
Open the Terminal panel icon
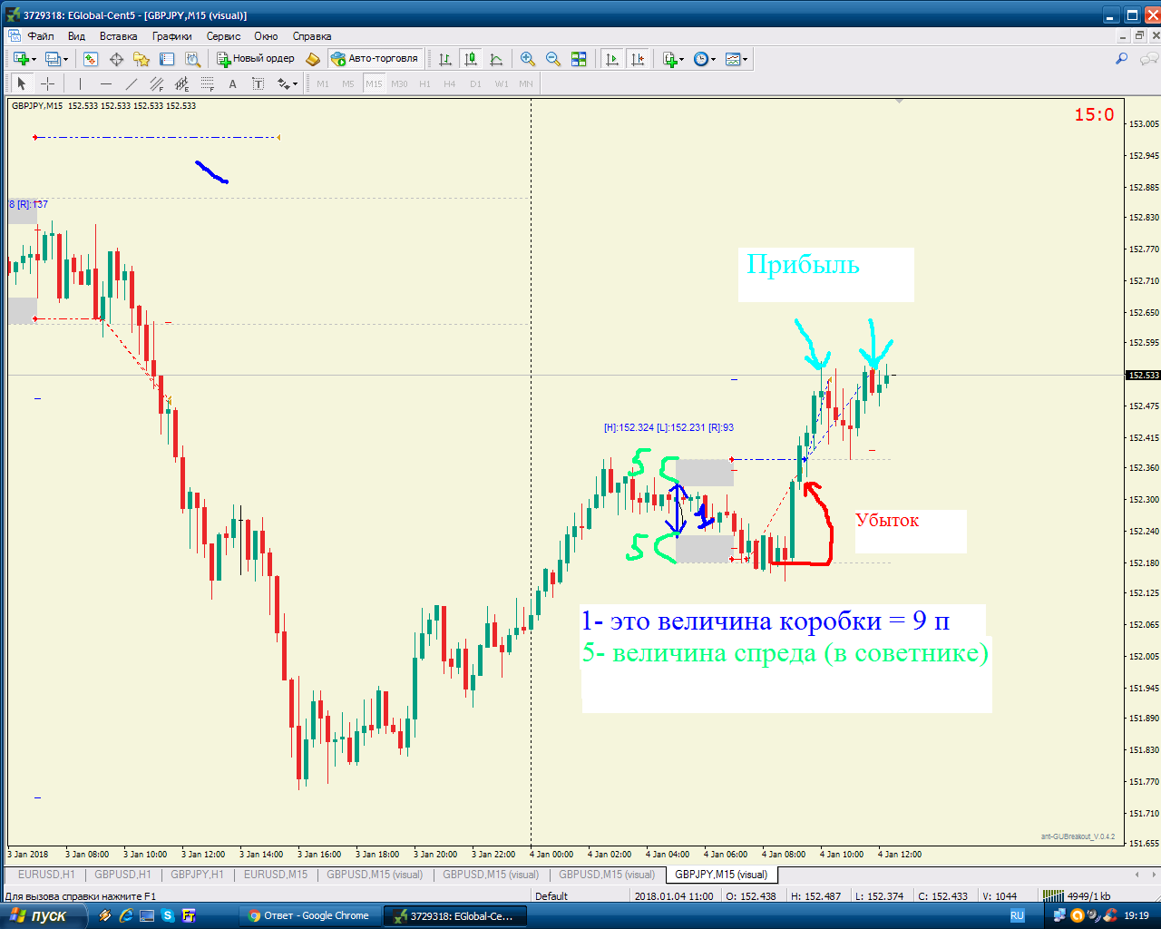coord(167,59)
